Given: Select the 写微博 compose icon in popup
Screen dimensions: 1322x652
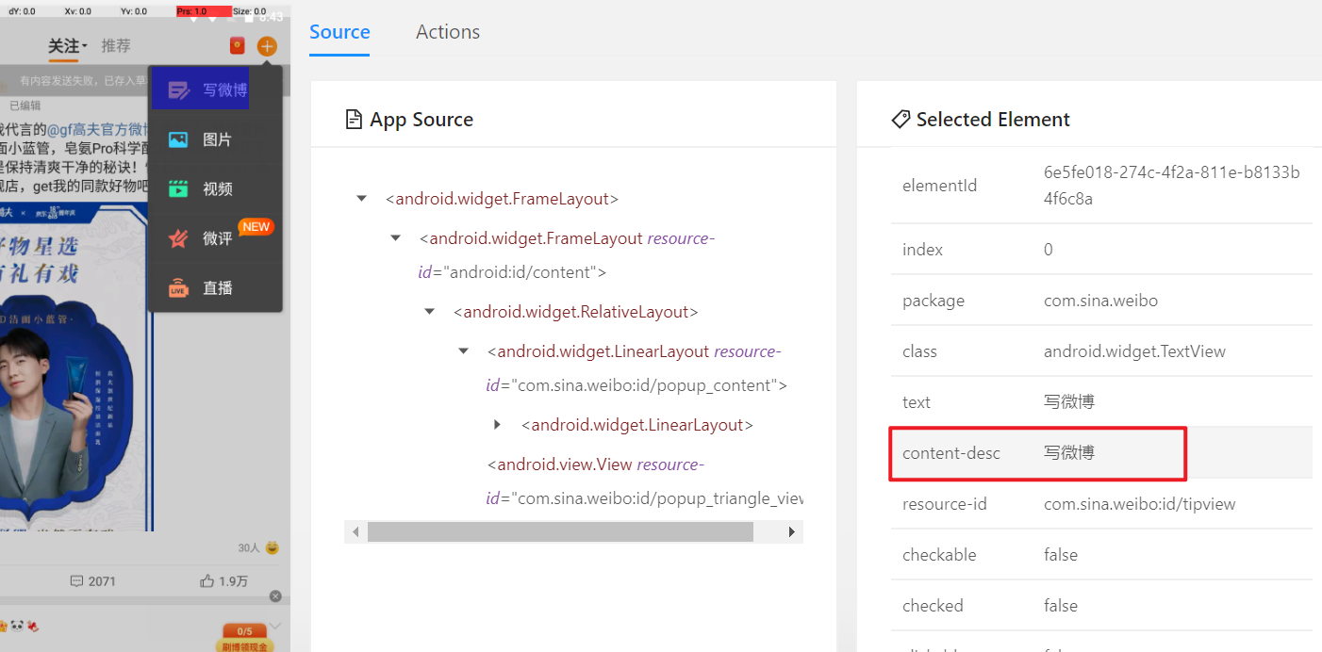Looking at the screenshot, I should point(178,90).
